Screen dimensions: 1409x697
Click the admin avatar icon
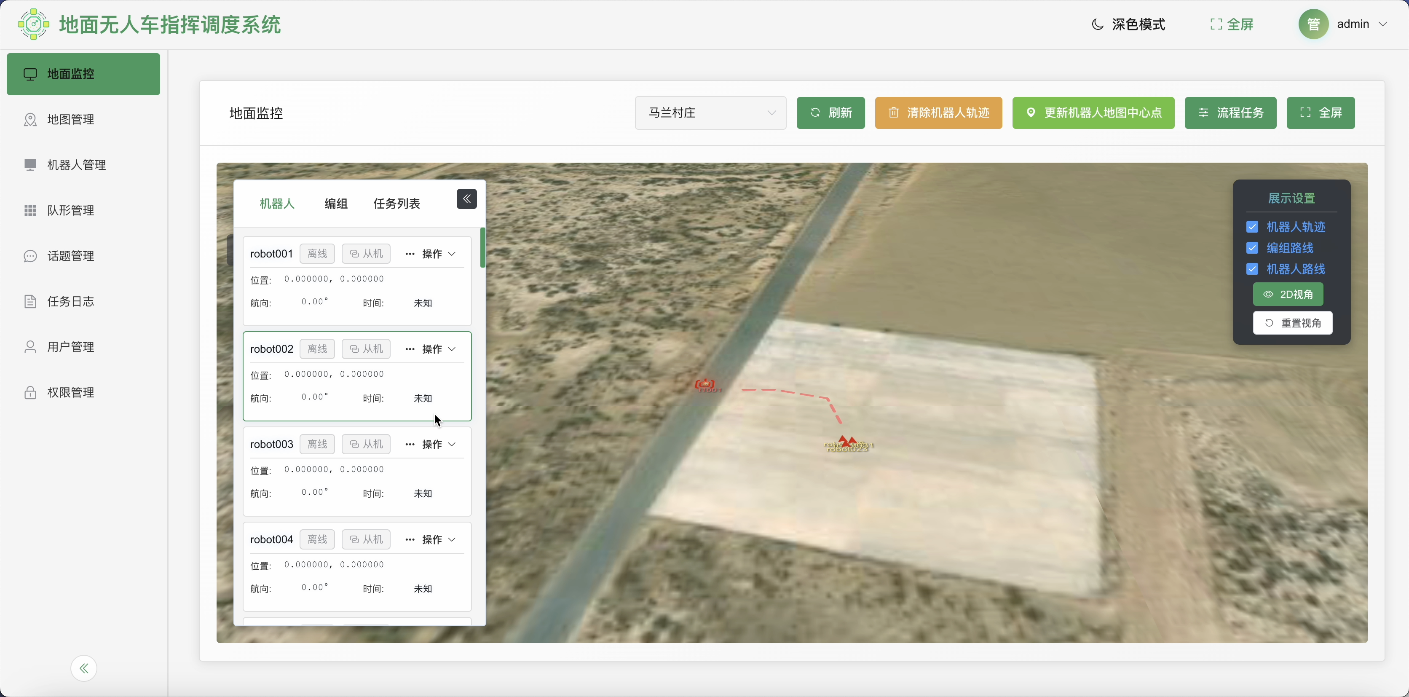(x=1313, y=24)
